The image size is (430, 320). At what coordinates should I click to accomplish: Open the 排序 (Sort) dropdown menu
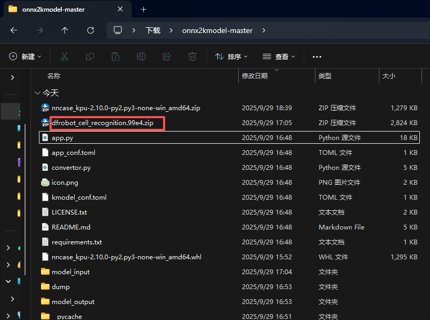231,56
